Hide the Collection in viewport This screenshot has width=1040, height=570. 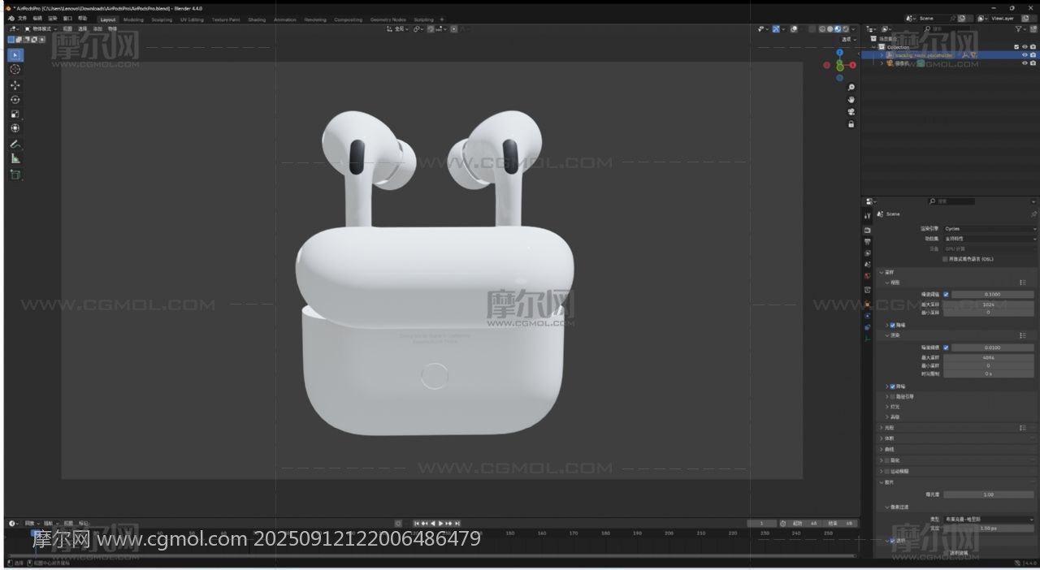point(1025,47)
